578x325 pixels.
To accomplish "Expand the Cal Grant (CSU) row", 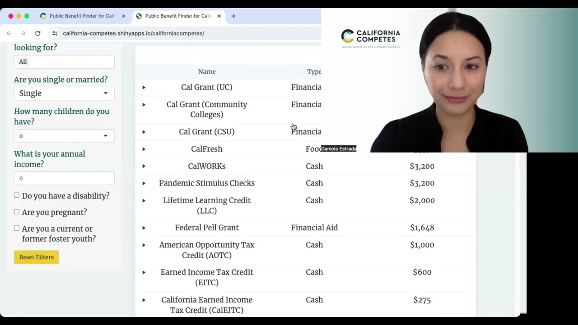I will 144,132.
